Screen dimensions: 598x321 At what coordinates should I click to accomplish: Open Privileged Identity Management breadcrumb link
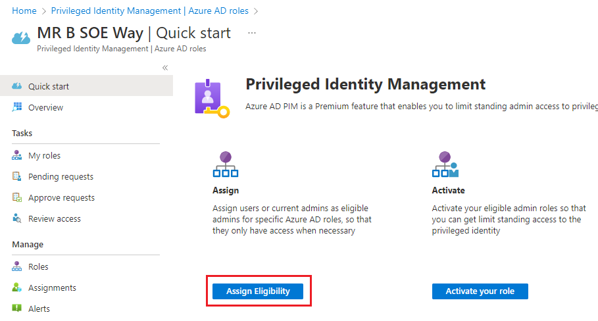pos(149,11)
